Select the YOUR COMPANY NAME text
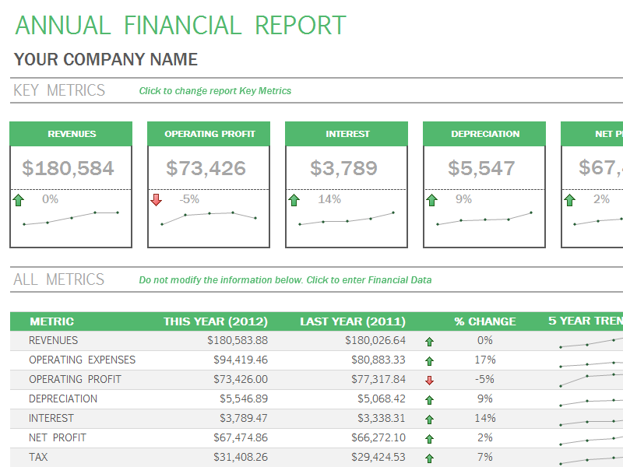The width and height of the screenshot is (623, 467). [x=106, y=60]
